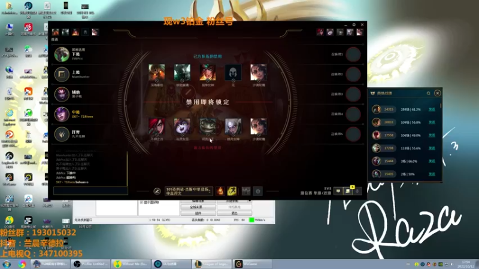Viewport: 479px width, 269px height.
Task: Open the Windows Start button
Action: click(x=7, y=264)
